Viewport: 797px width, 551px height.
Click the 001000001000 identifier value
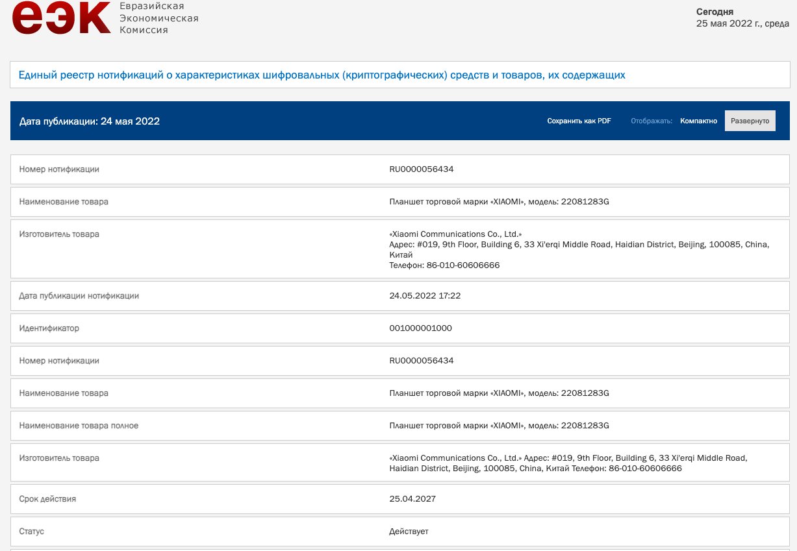pyautogui.click(x=421, y=328)
